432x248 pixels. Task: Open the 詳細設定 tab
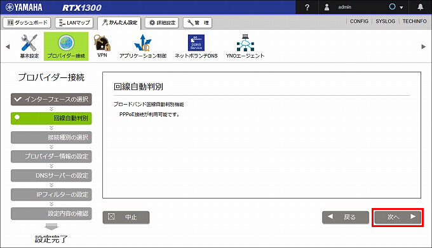162,23
